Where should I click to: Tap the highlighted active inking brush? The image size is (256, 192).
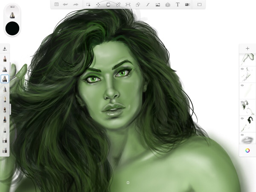(5, 79)
